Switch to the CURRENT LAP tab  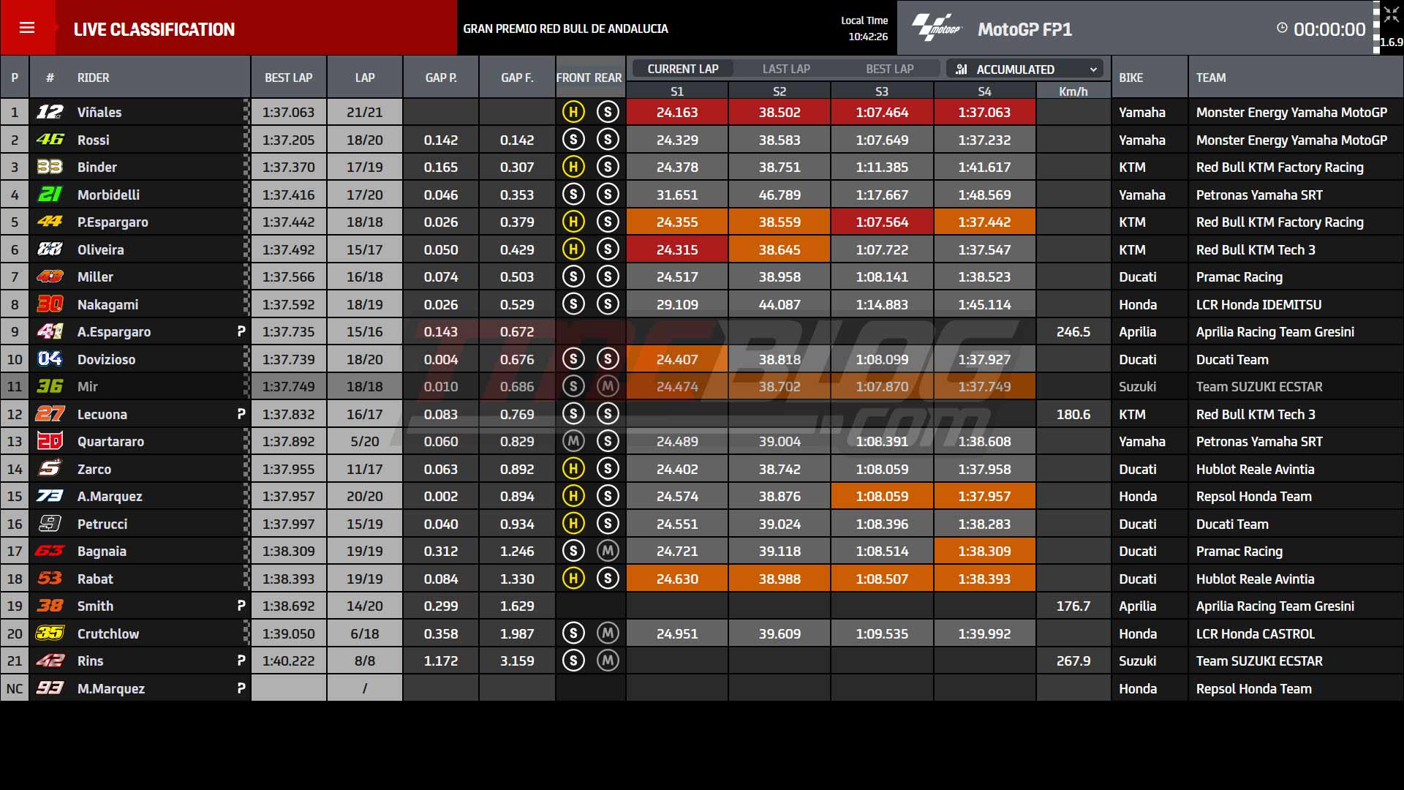pyautogui.click(x=683, y=69)
